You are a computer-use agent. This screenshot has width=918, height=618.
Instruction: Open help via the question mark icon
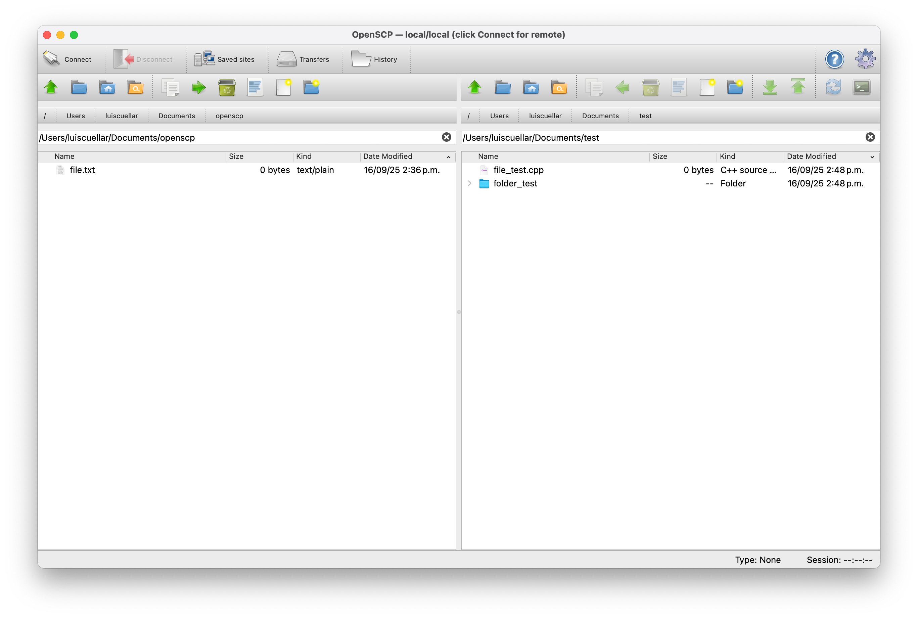(834, 59)
